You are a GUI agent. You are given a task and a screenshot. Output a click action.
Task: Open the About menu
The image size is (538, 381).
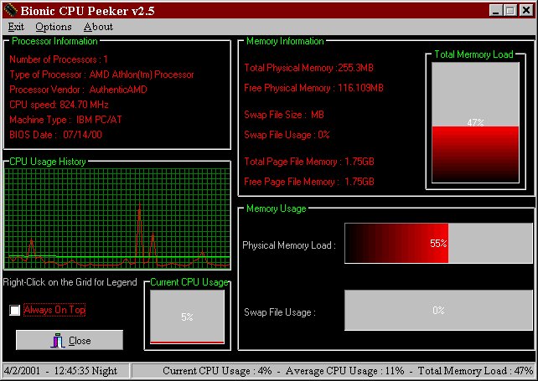point(98,27)
